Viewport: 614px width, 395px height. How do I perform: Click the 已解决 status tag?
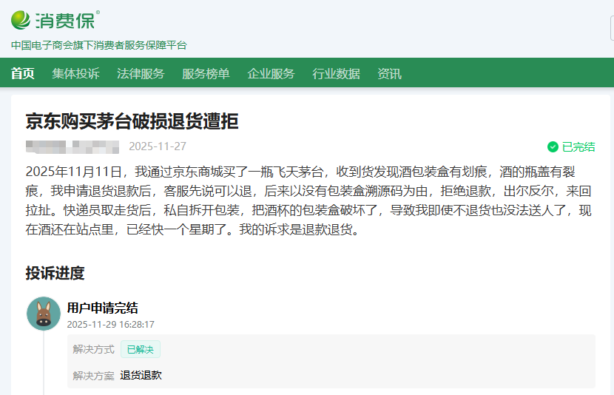140,349
